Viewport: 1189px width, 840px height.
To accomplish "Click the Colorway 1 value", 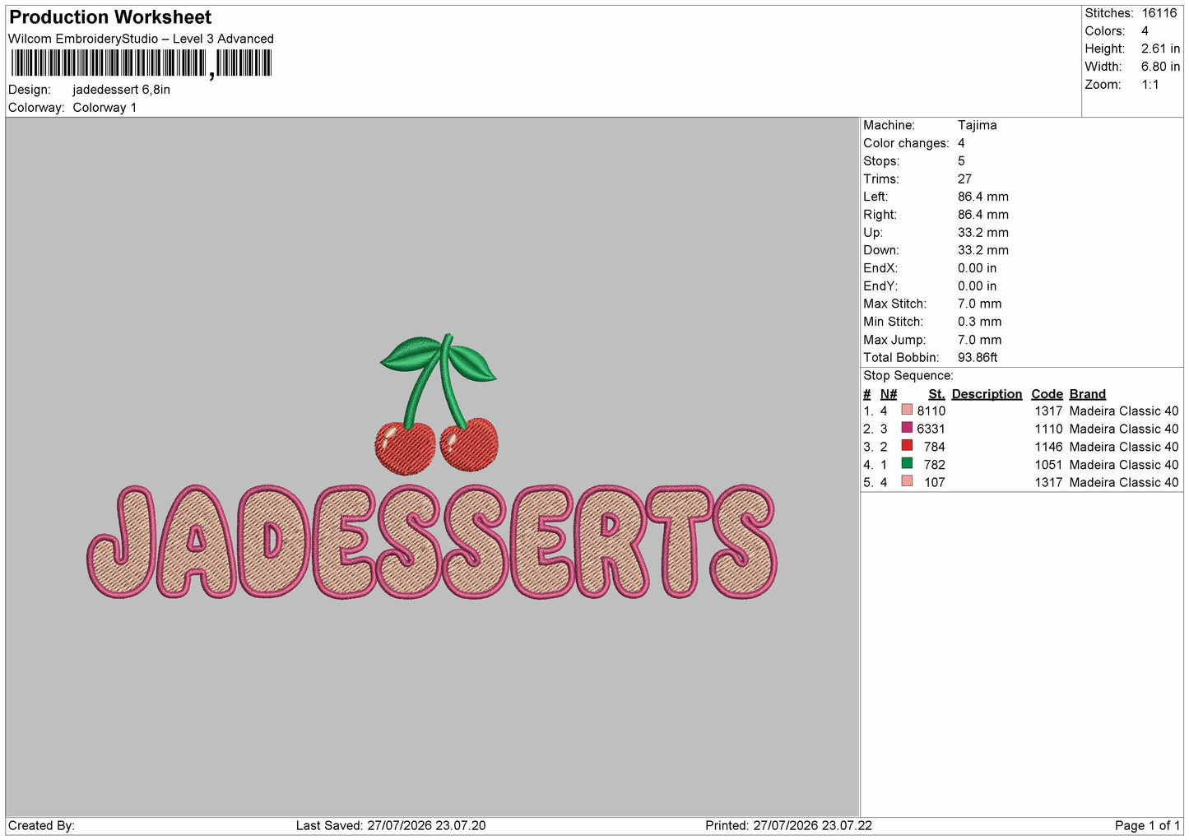I will point(105,108).
